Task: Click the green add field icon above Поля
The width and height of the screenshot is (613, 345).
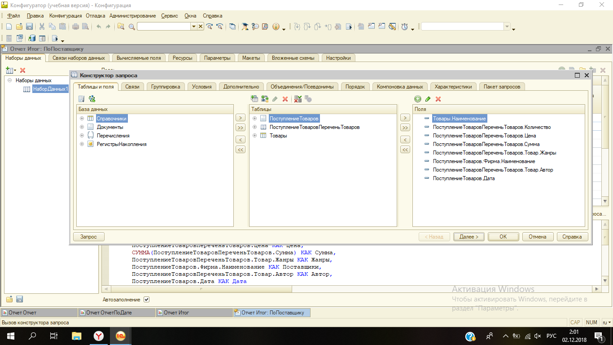Action: [418, 99]
